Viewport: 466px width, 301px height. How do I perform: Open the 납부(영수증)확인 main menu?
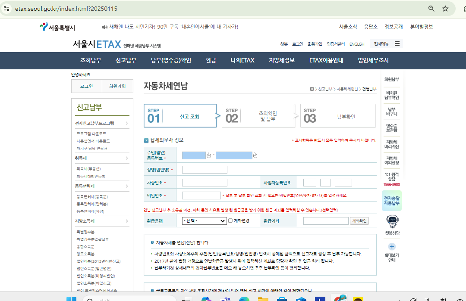point(171,60)
